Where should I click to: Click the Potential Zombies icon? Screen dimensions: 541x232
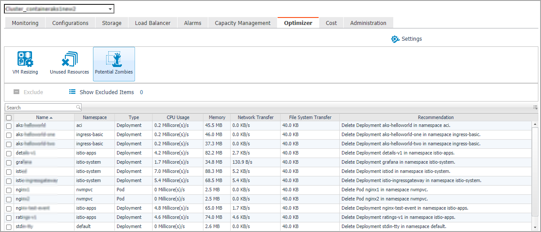(x=114, y=59)
